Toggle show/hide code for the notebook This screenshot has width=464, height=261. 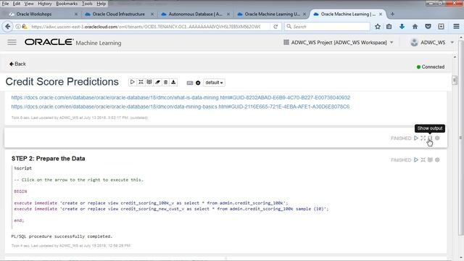pos(141,82)
